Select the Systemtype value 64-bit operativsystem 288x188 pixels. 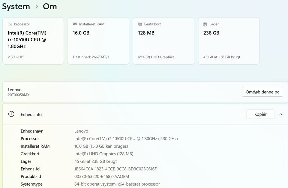117,184
